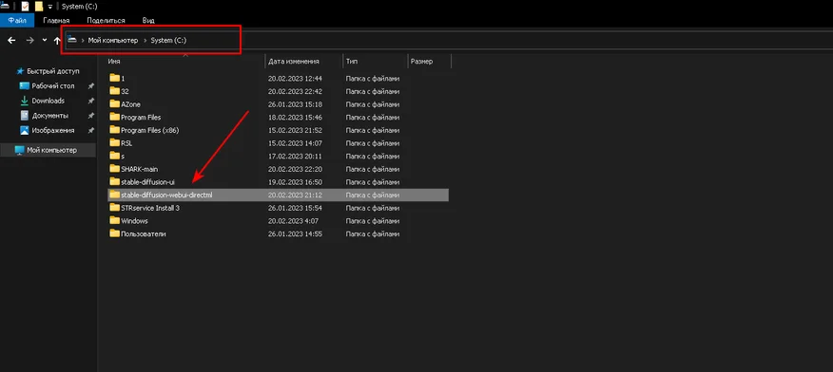This screenshot has width=833, height=372.
Task: Open the quick access toolbar customize dropdown
Action: point(50,7)
